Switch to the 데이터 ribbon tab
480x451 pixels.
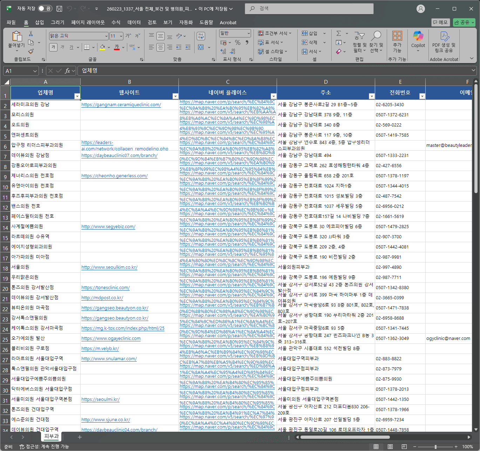(x=134, y=22)
